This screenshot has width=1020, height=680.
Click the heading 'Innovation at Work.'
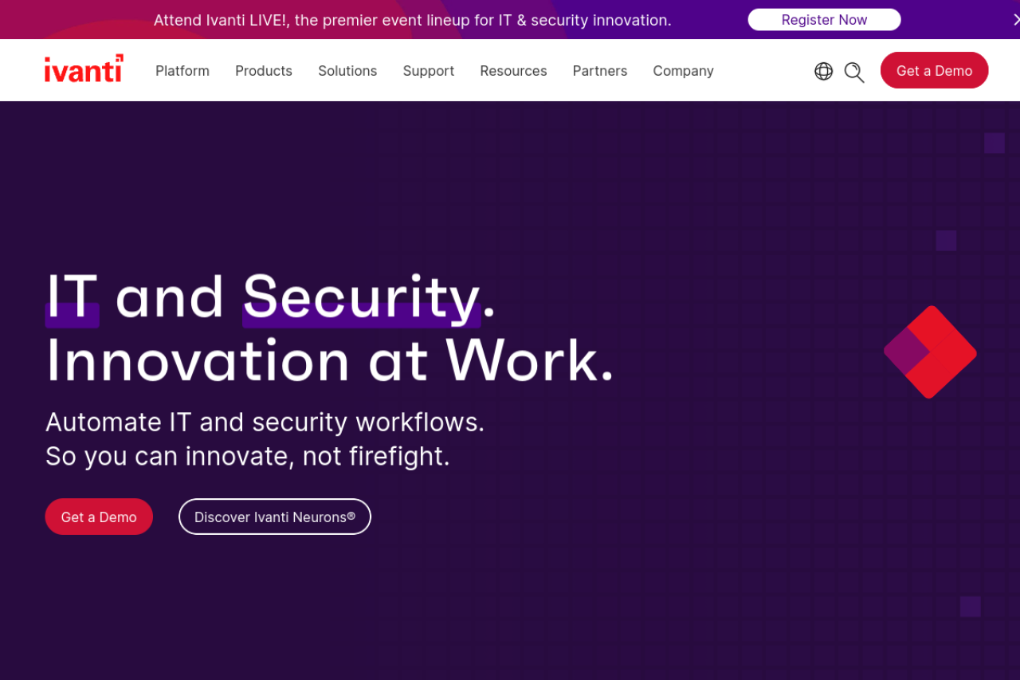pyautogui.click(x=330, y=361)
